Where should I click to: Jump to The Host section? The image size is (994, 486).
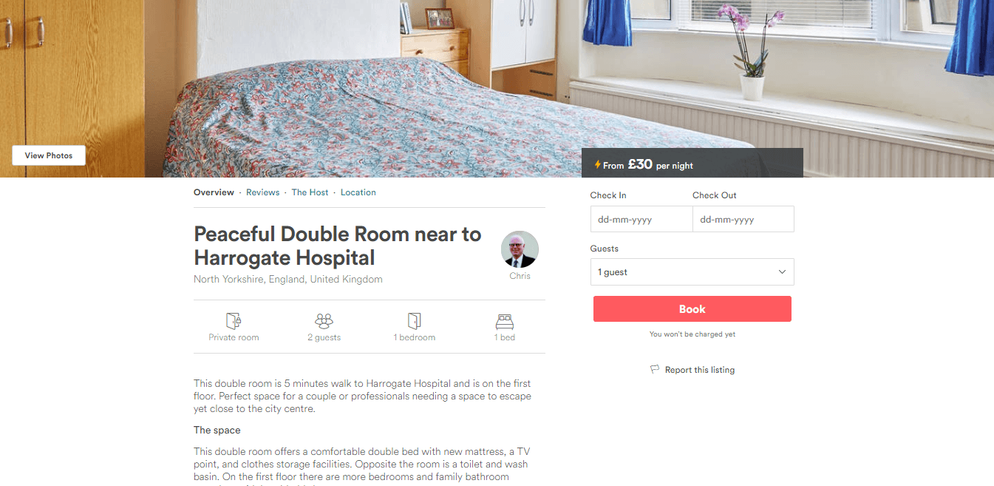coord(310,192)
